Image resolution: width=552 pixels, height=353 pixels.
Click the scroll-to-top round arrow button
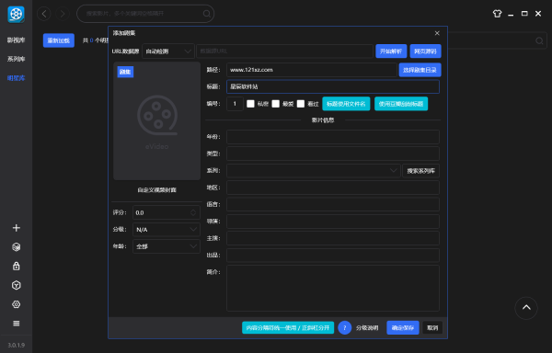coord(526,308)
